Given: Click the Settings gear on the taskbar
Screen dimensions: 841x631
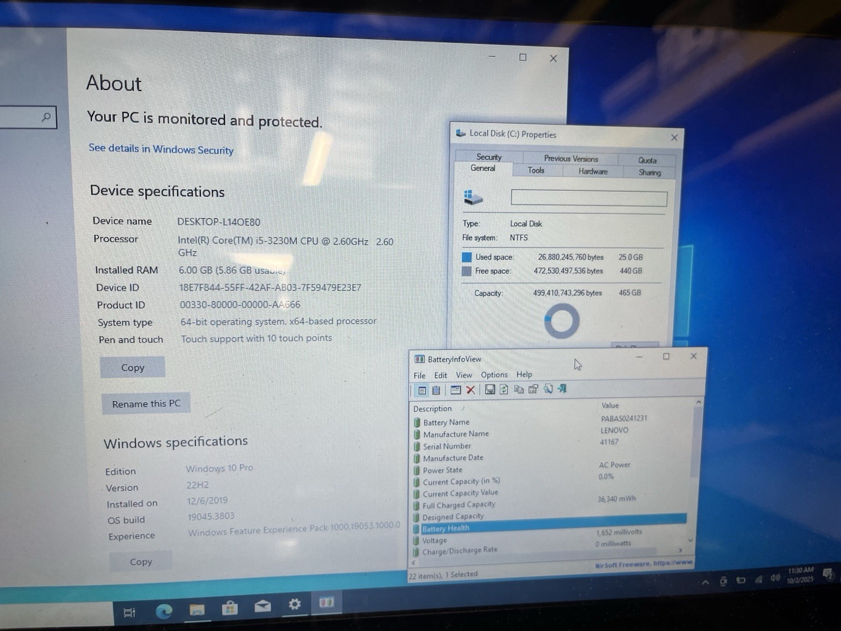Looking at the screenshot, I should [x=295, y=604].
